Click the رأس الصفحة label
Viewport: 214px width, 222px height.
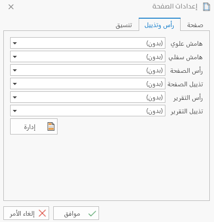[187, 71]
